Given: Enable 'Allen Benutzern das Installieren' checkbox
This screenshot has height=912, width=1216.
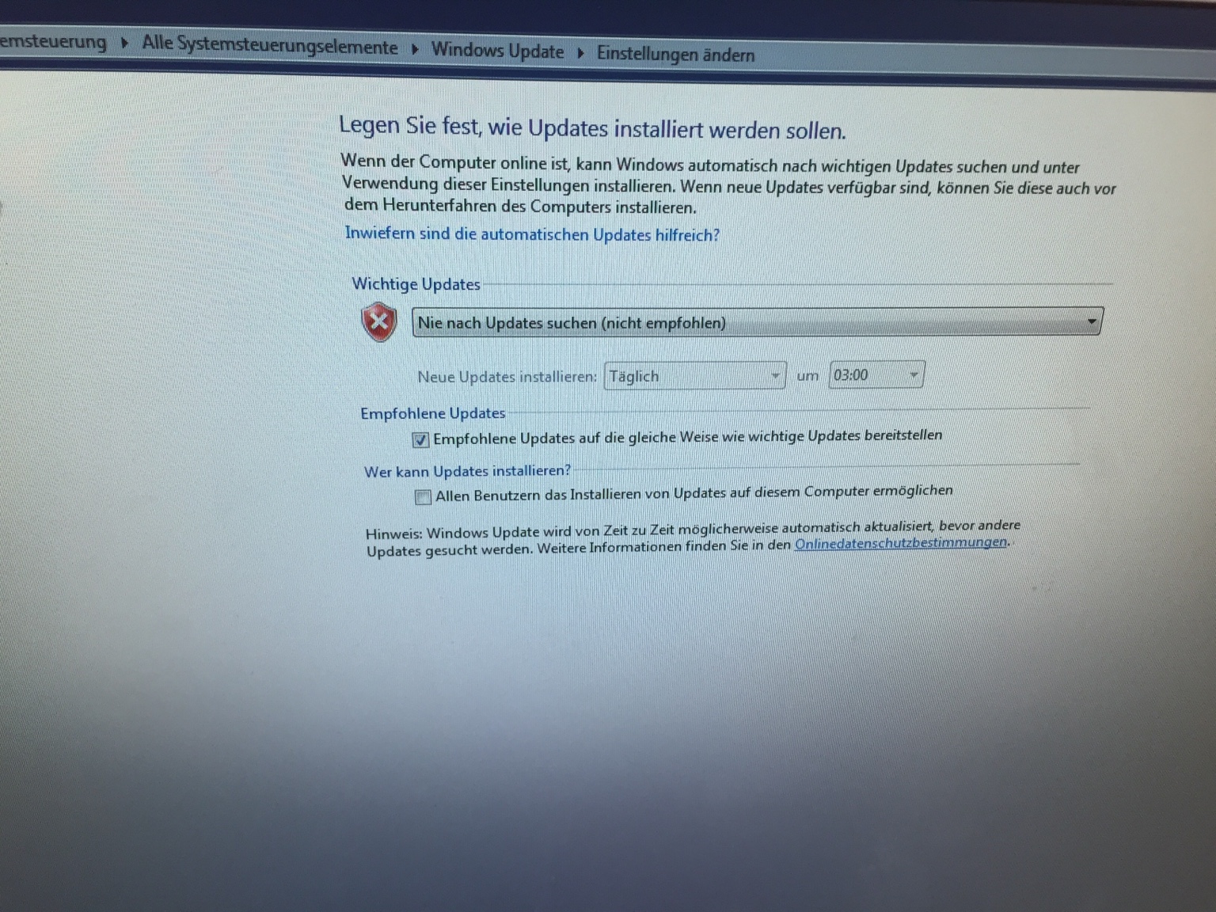Looking at the screenshot, I should click(x=423, y=497).
